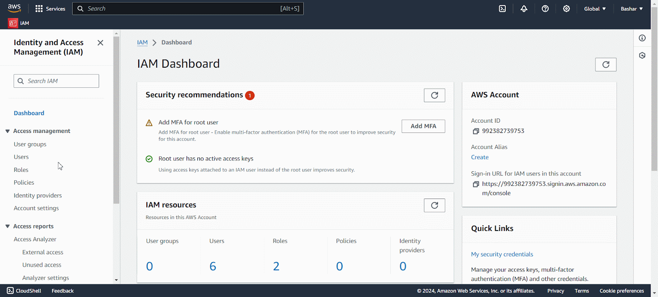
Task: Open CloudShell from the top navigation bar
Action: tap(502, 9)
